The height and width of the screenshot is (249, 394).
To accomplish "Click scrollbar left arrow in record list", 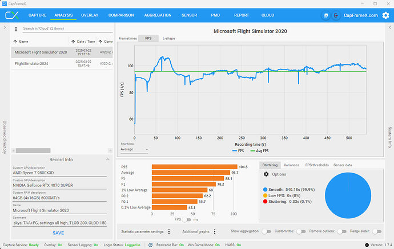I will [14, 150].
